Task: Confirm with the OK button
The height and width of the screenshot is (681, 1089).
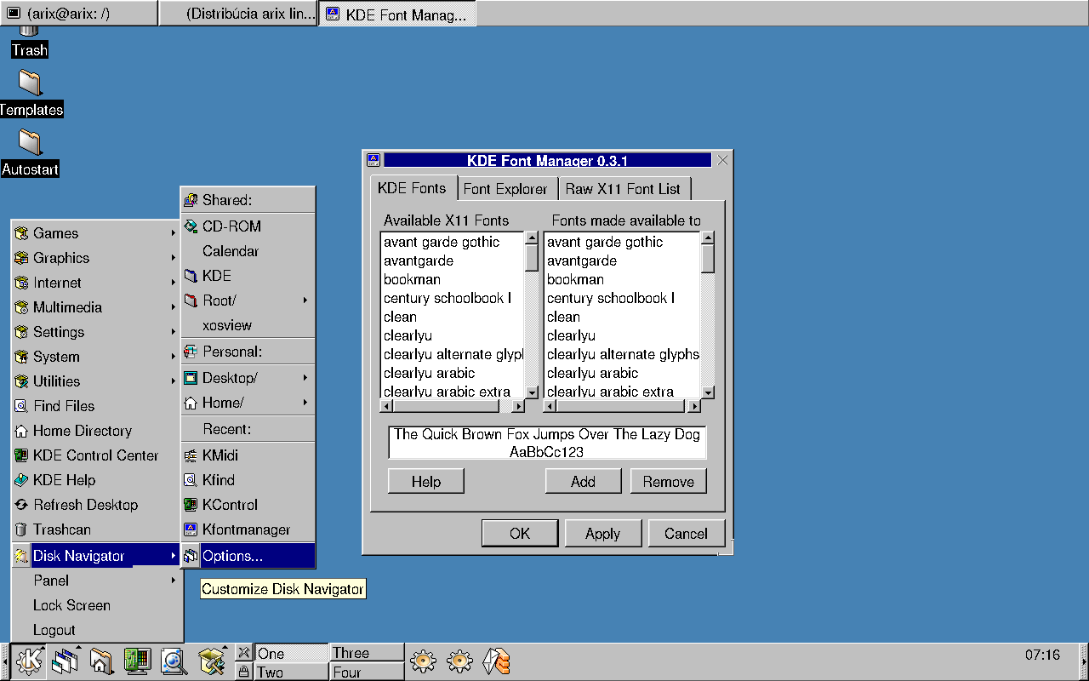Action: (x=520, y=534)
